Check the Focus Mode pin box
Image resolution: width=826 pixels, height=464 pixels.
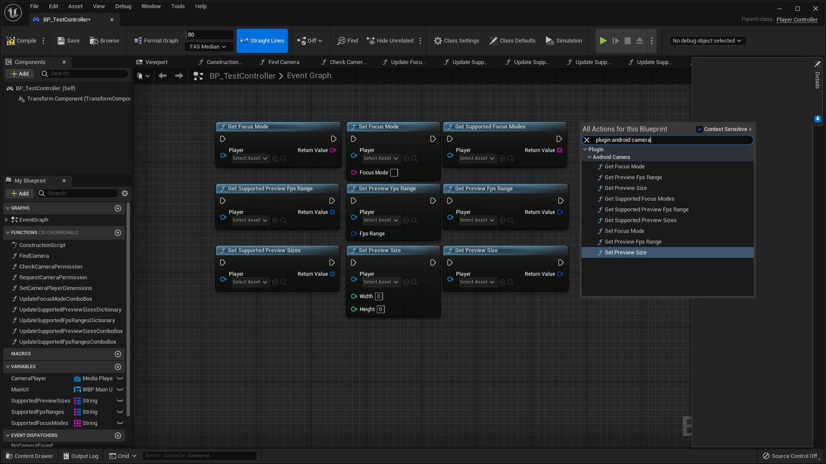(394, 173)
